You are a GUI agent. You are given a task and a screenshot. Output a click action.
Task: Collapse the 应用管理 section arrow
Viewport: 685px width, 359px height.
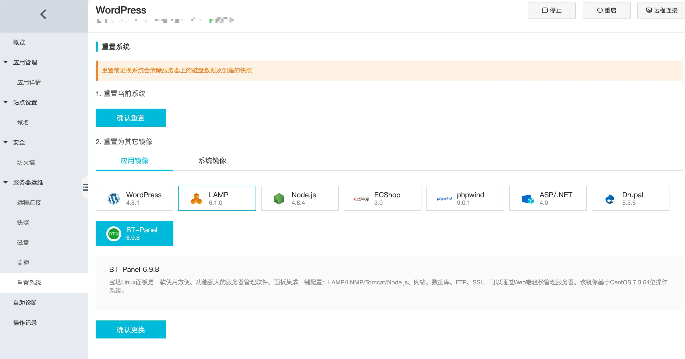(6, 62)
